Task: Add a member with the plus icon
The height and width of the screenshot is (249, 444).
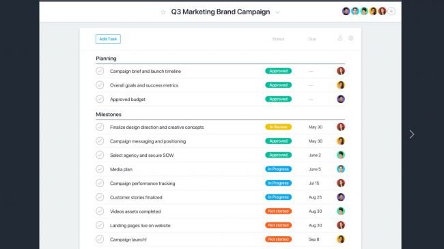Action: coord(391,12)
